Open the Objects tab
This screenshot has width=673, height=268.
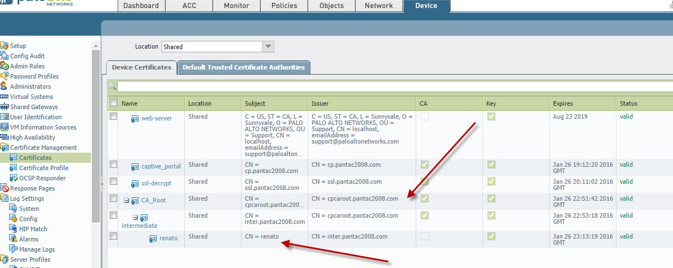click(332, 6)
